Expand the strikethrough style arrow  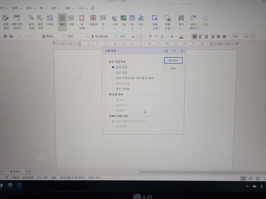click(x=176, y=36)
